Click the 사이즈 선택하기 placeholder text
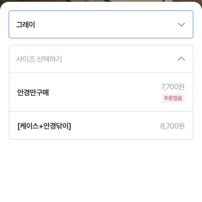The height and width of the screenshot is (202, 202). point(39,59)
